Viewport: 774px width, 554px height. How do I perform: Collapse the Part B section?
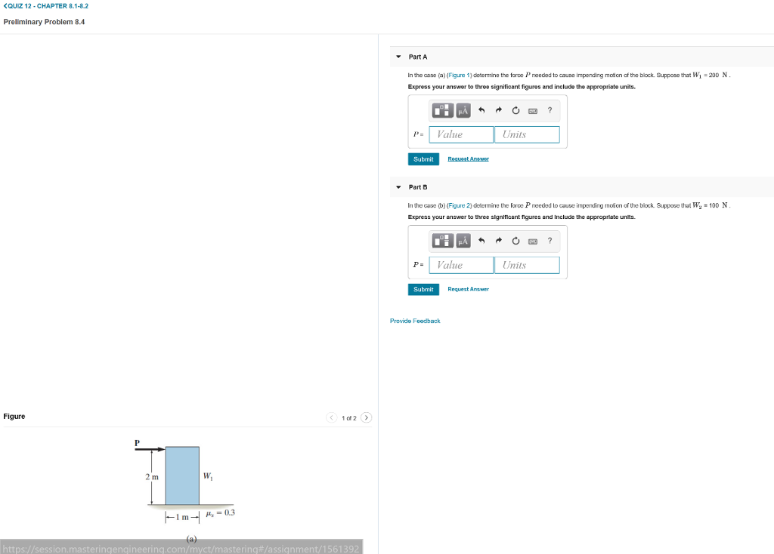tap(398, 187)
